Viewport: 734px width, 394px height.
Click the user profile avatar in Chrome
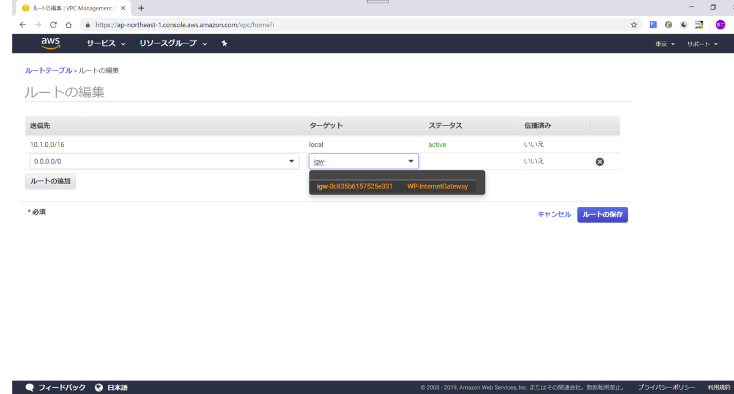[719, 25]
